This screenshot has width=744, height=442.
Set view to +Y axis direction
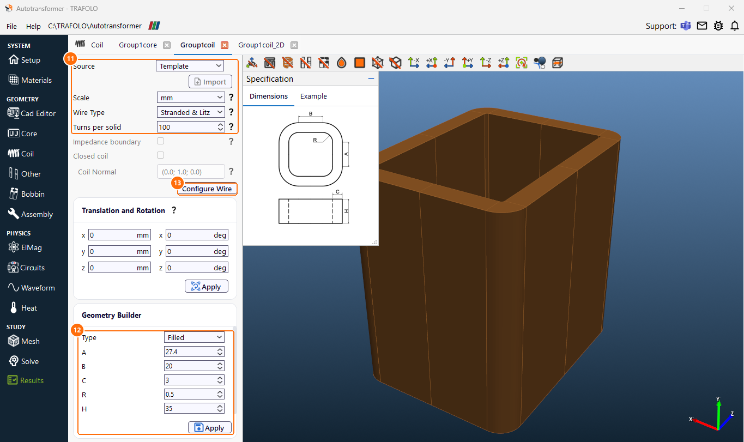[468, 63]
